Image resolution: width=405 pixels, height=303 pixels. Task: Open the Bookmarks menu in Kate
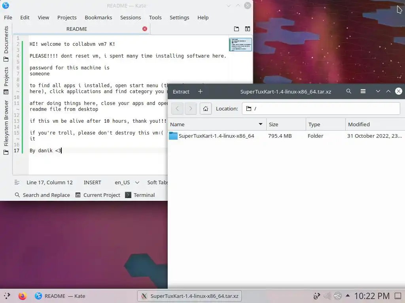98,17
